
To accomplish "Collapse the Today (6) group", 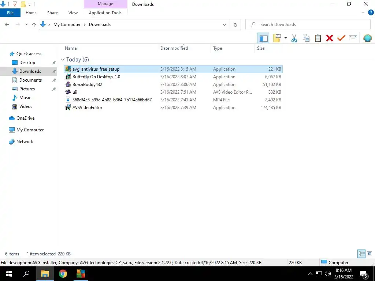I will click(x=63, y=60).
